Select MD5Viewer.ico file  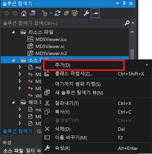coord(51,39)
